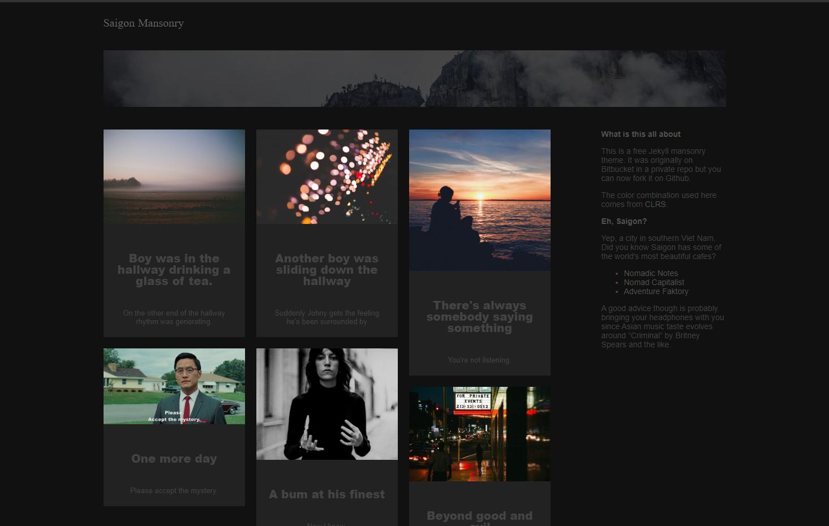This screenshot has height=526, width=829.
Task: Click the neon theater street photo
Action: click(x=479, y=434)
